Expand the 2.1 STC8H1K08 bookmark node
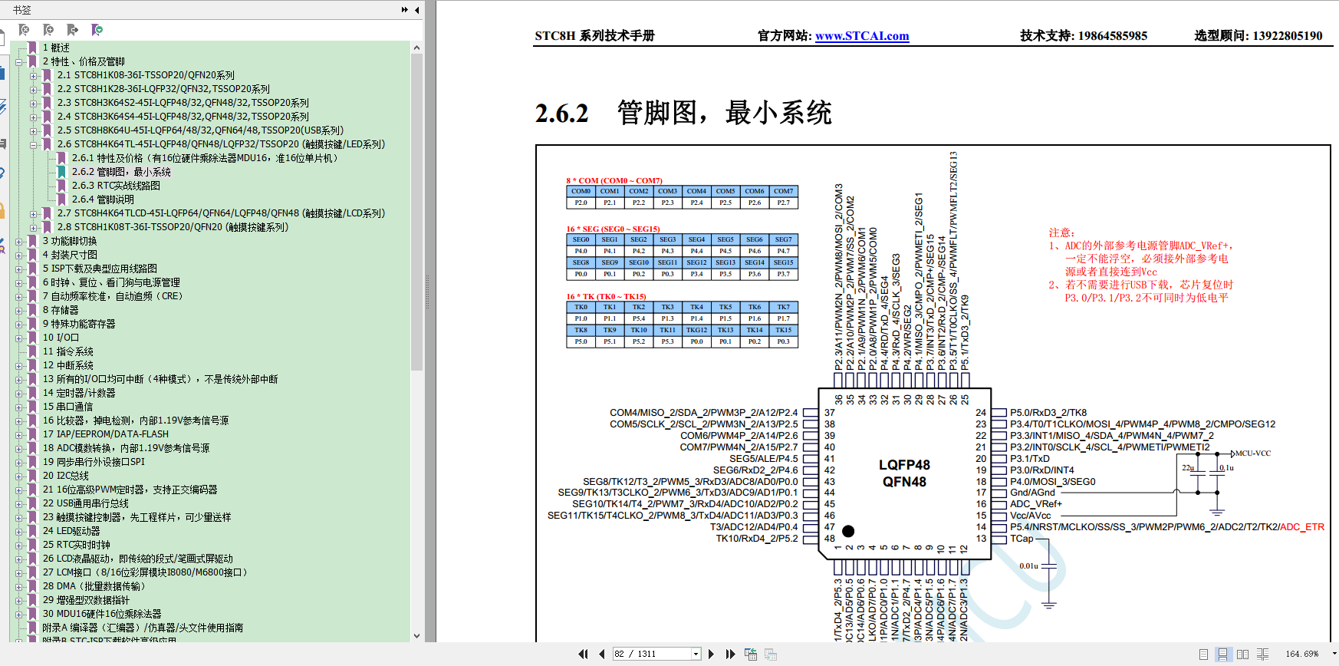The image size is (1339, 666). point(34,75)
